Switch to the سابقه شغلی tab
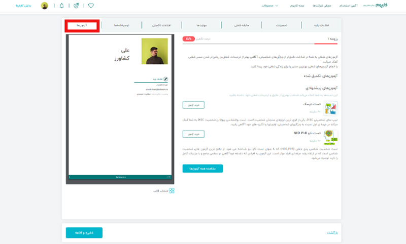Image resolution: width=406 pixels, height=244 pixels. (x=242, y=25)
